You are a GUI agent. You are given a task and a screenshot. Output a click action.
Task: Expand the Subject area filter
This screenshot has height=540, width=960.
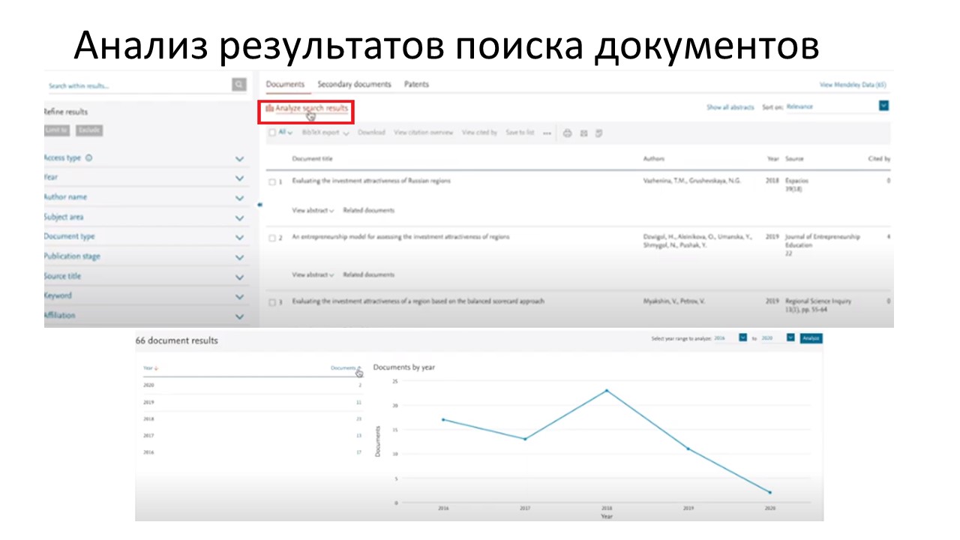point(239,218)
